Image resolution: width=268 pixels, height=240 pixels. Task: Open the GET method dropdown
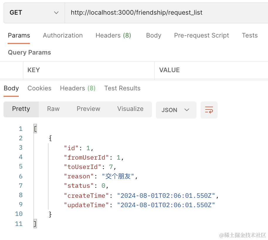(x=34, y=13)
